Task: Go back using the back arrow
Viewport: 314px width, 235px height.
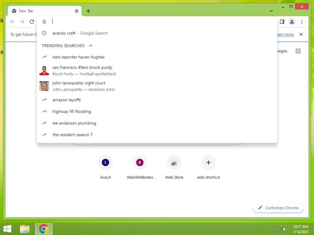Action: click(x=12, y=22)
